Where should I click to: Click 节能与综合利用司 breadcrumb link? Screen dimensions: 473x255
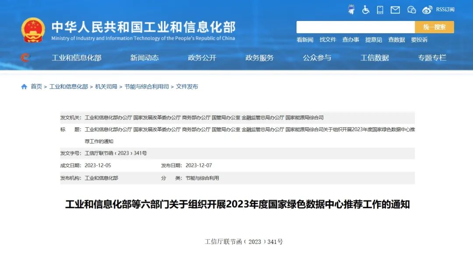[147, 87]
